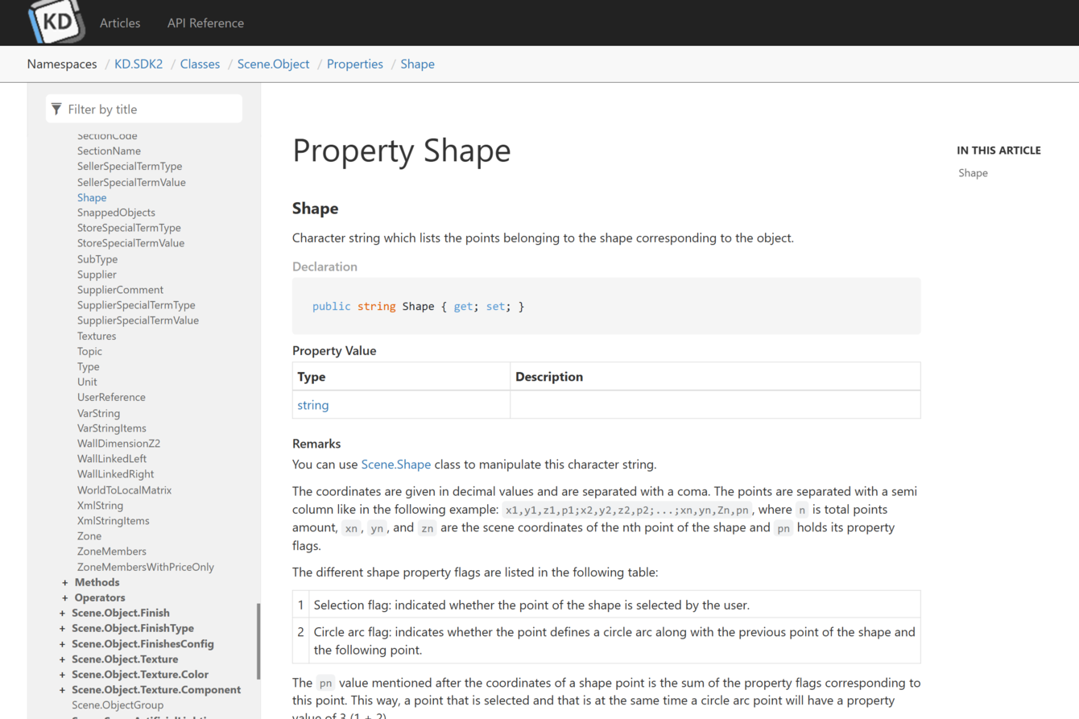Open StoreSpecialTermType property
The height and width of the screenshot is (719, 1079).
pyautogui.click(x=129, y=228)
